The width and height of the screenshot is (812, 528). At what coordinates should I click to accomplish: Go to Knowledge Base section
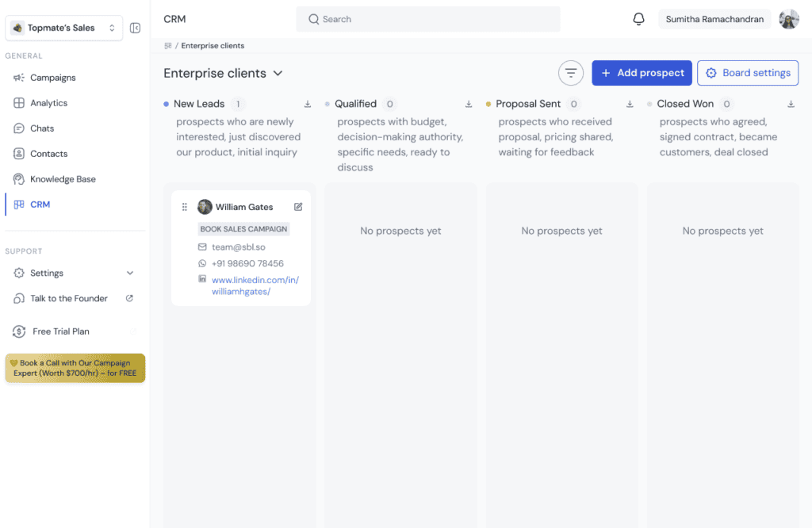pos(63,179)
